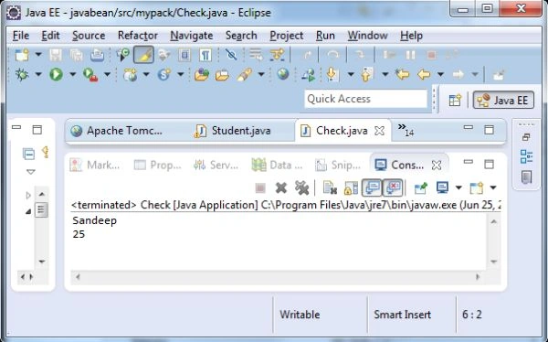The height and width of the screenshot is (342, 548).
Task: Click Display Selected Console monitor icon
Action: click(x=443, y=188)
